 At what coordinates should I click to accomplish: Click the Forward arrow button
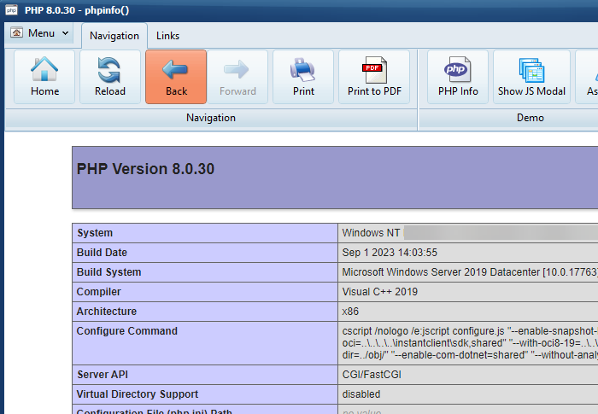tap(237, 77)
